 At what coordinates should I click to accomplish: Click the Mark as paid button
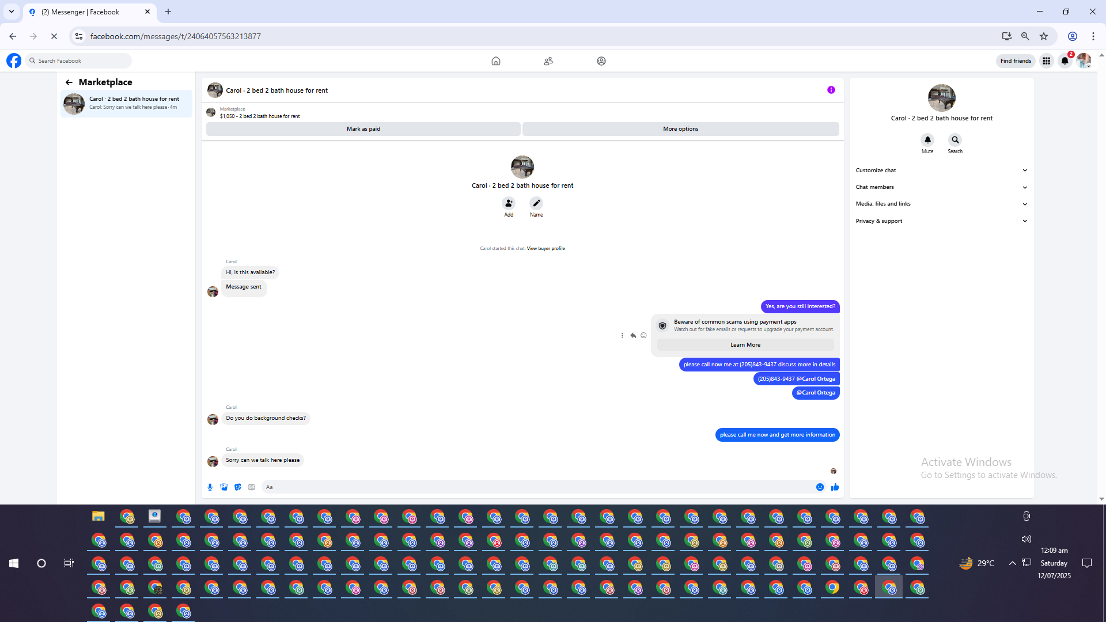click(x=363, y=129)
